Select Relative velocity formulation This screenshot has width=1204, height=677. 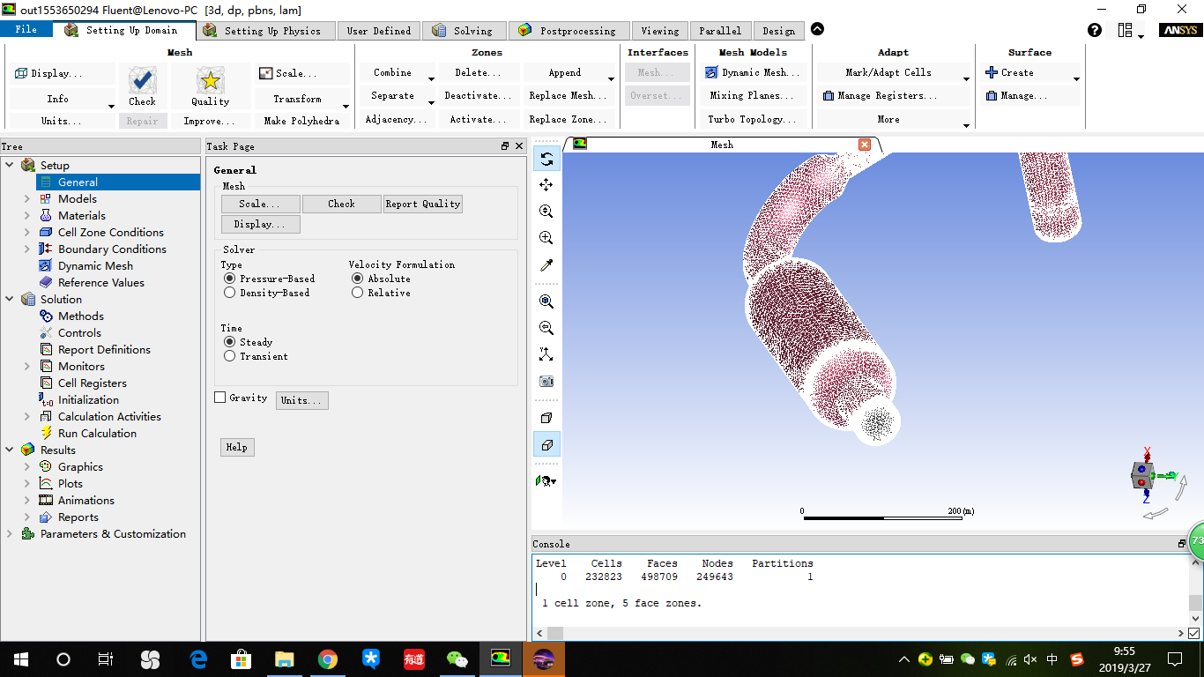click(x=360, y=293)
